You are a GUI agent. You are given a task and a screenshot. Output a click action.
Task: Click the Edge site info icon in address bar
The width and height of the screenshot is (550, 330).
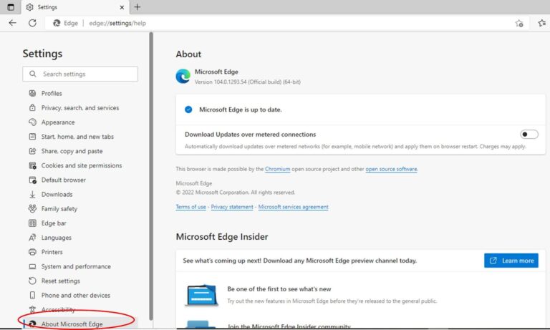(x=57, y=23)
